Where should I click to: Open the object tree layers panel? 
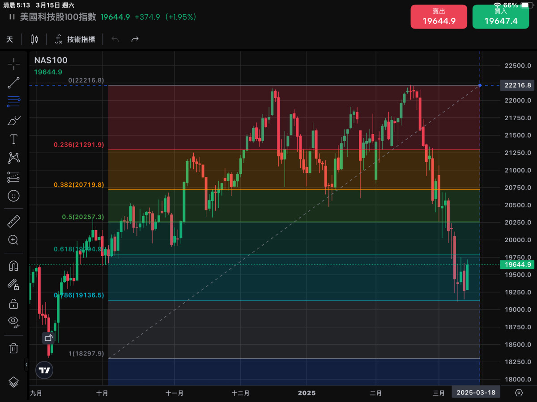[13, 382]
